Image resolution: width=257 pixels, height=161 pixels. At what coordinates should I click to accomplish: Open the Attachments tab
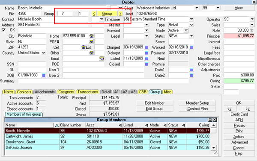click(x=45, y=92)
